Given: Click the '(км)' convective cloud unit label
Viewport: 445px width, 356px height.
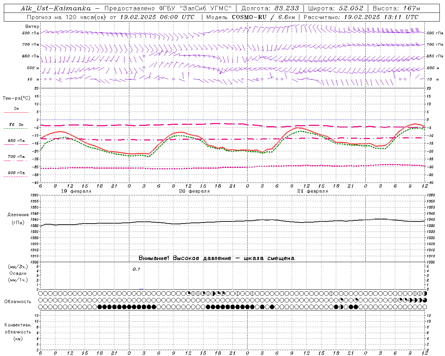Looking at the screenshot, I should tap(18, 339).
